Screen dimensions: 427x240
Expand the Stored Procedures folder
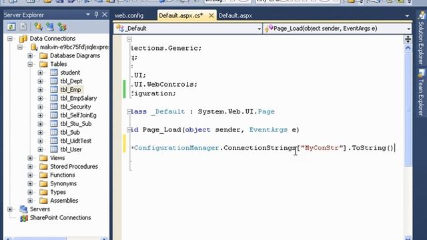tap(30, 167)
